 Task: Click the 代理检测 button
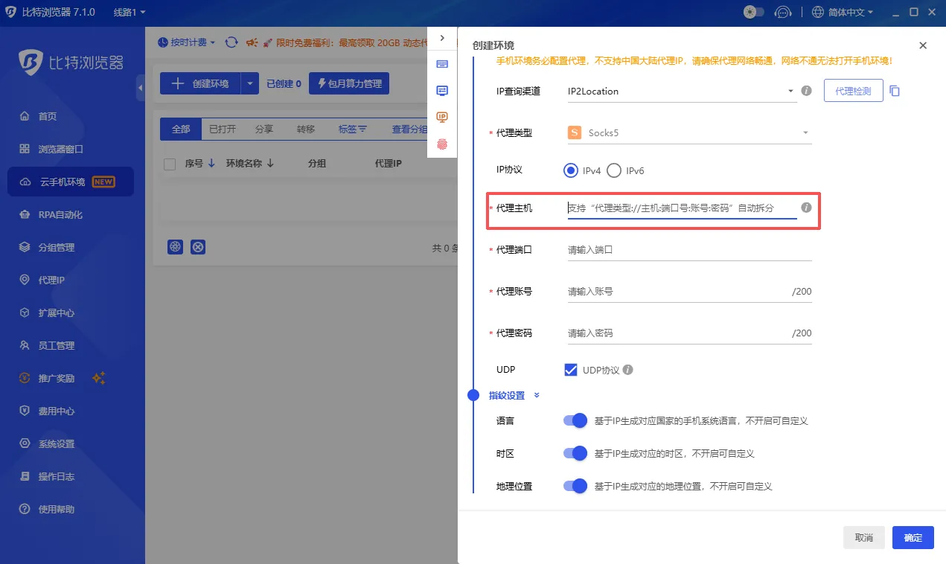coord(853,90)
